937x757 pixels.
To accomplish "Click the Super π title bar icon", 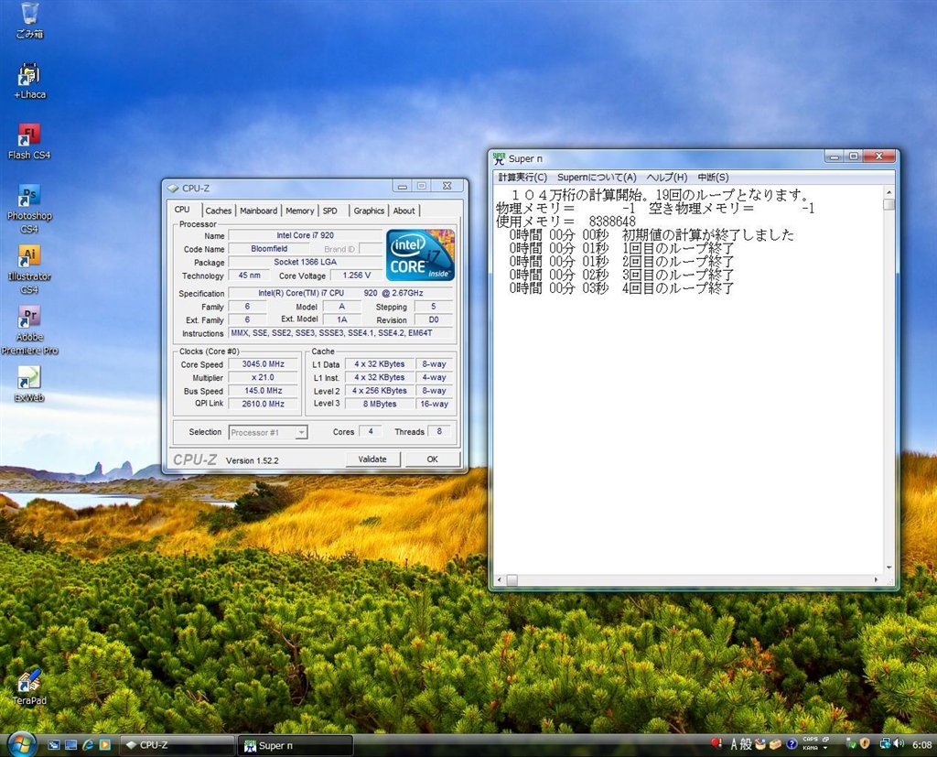I will (499, 158).
